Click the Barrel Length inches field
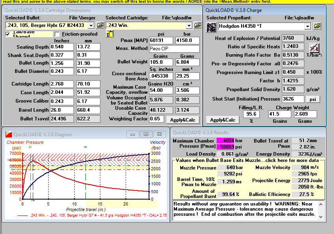 62,110
